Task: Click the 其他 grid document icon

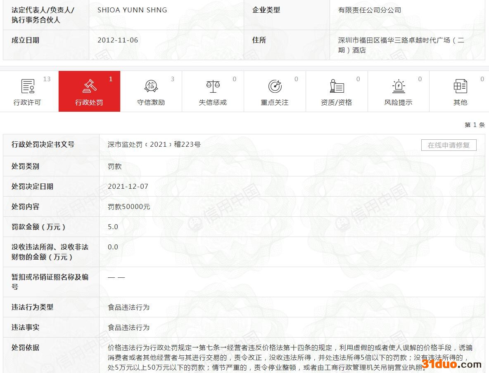Action: (460, 86)
